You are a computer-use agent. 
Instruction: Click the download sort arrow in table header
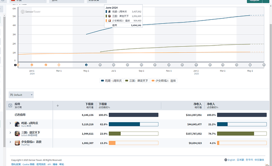pyautogui.click(x=58, y=106)
